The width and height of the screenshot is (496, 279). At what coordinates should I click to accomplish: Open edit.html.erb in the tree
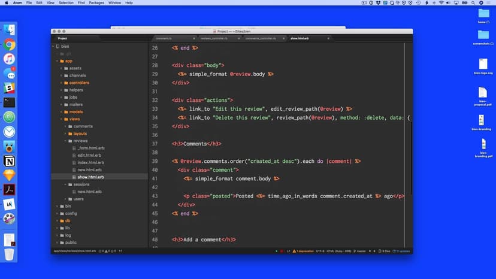90,155
